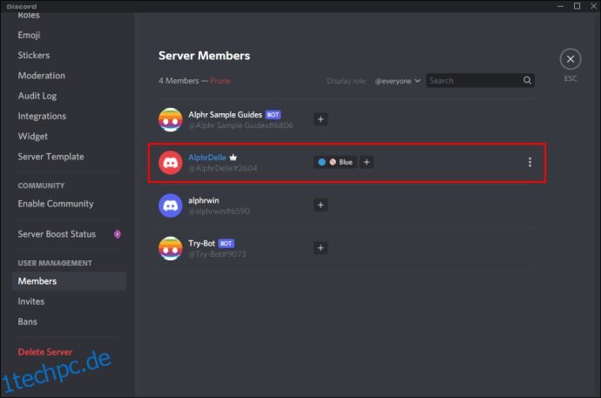601x398 pixels.
Task: Click the @alphrwin#6590 tag
Action: pos(219,211)
